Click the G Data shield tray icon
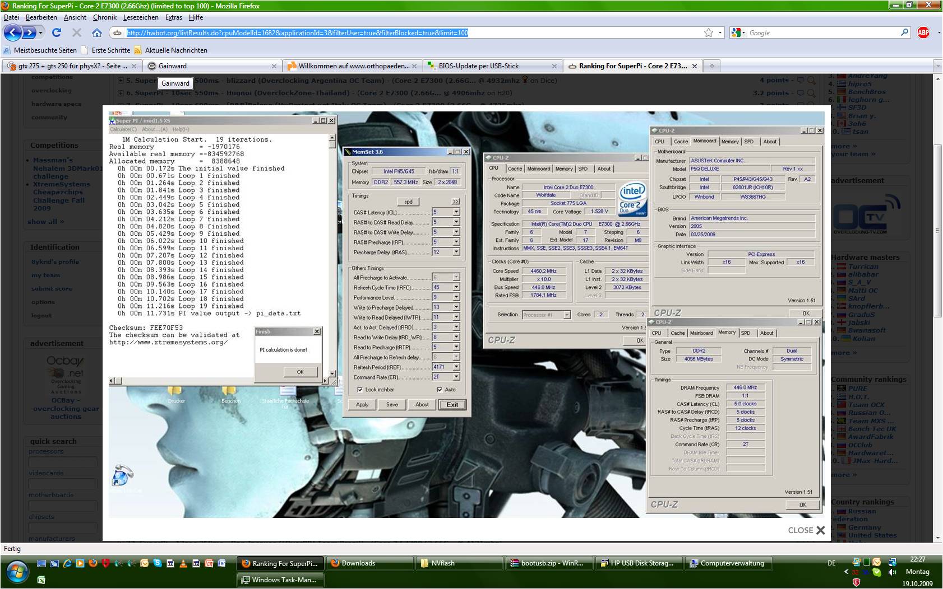This screenshot has width=943, height=589. [856, 582]
